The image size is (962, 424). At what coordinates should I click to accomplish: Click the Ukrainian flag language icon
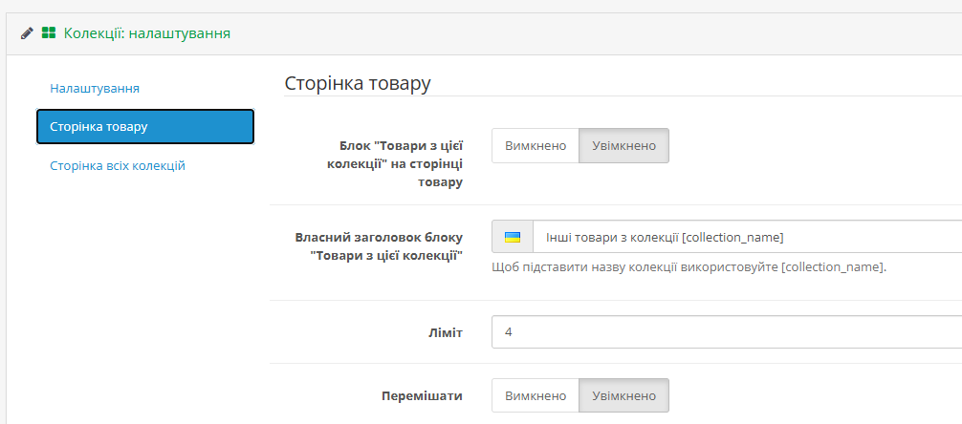513,237
